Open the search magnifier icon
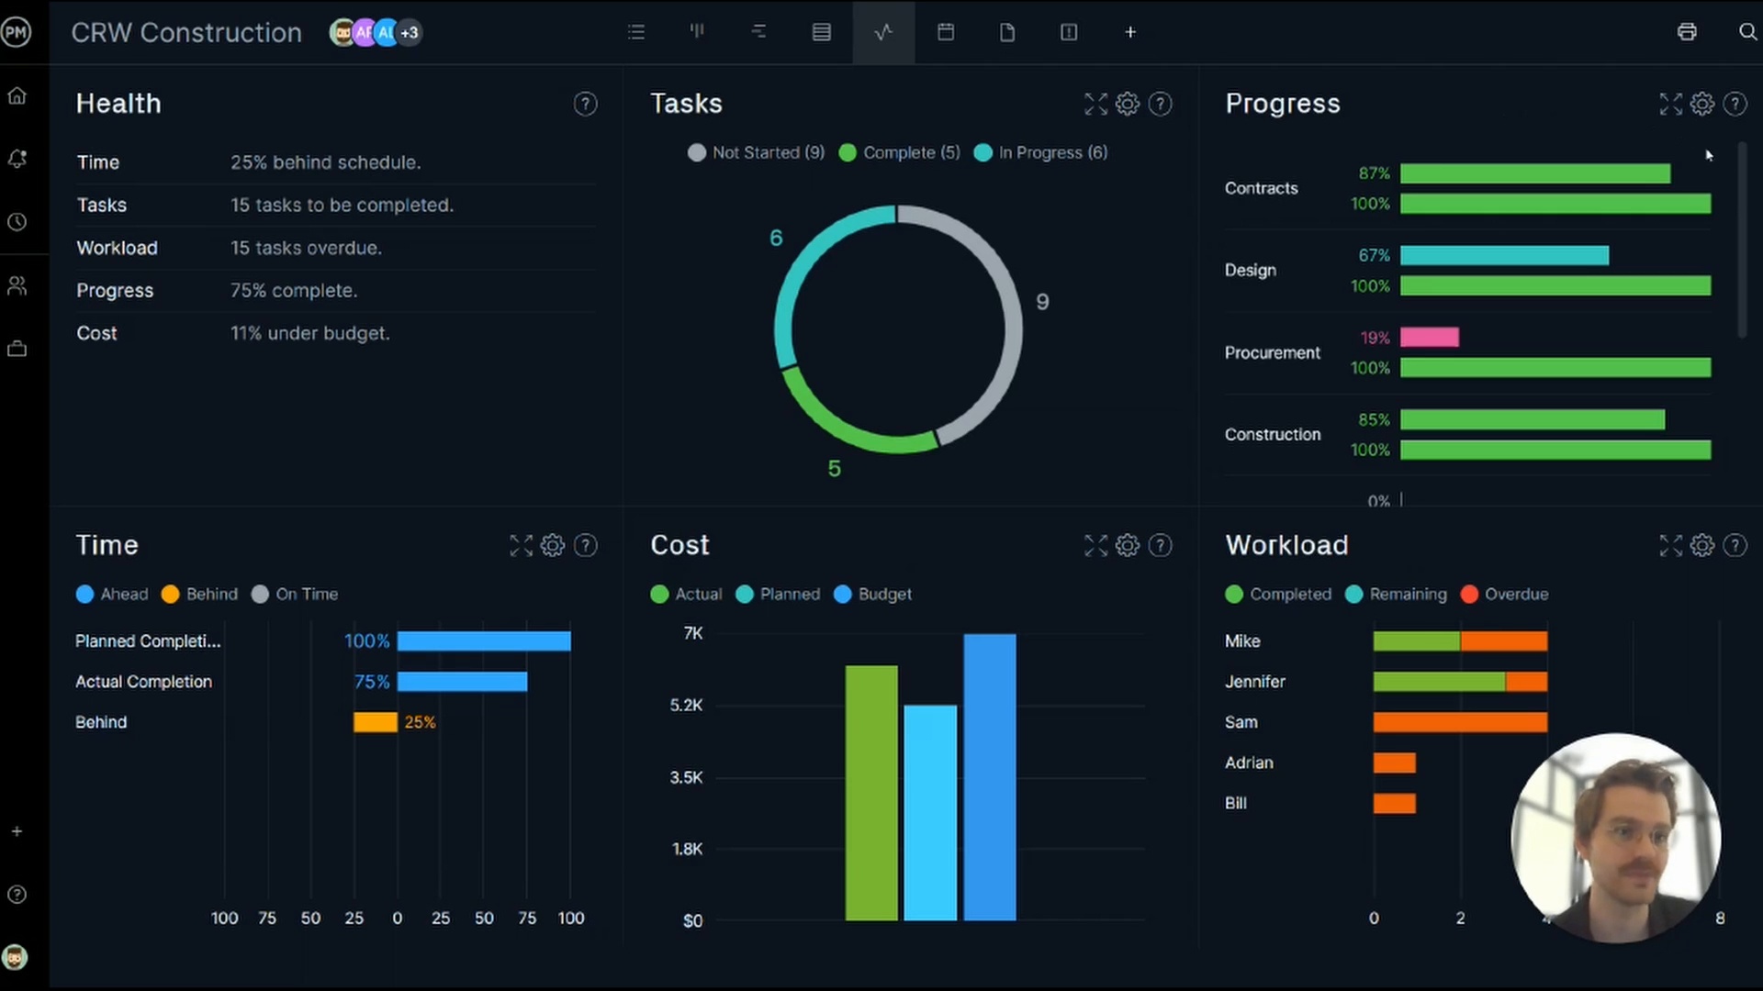This screenshot has width=1763, height=991. click(x=1747, y=32)
